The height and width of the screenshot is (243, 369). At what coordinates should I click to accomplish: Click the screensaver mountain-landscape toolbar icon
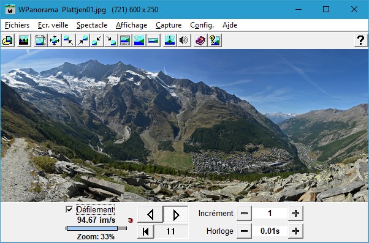pyautogui.click(x=24, y=40)
